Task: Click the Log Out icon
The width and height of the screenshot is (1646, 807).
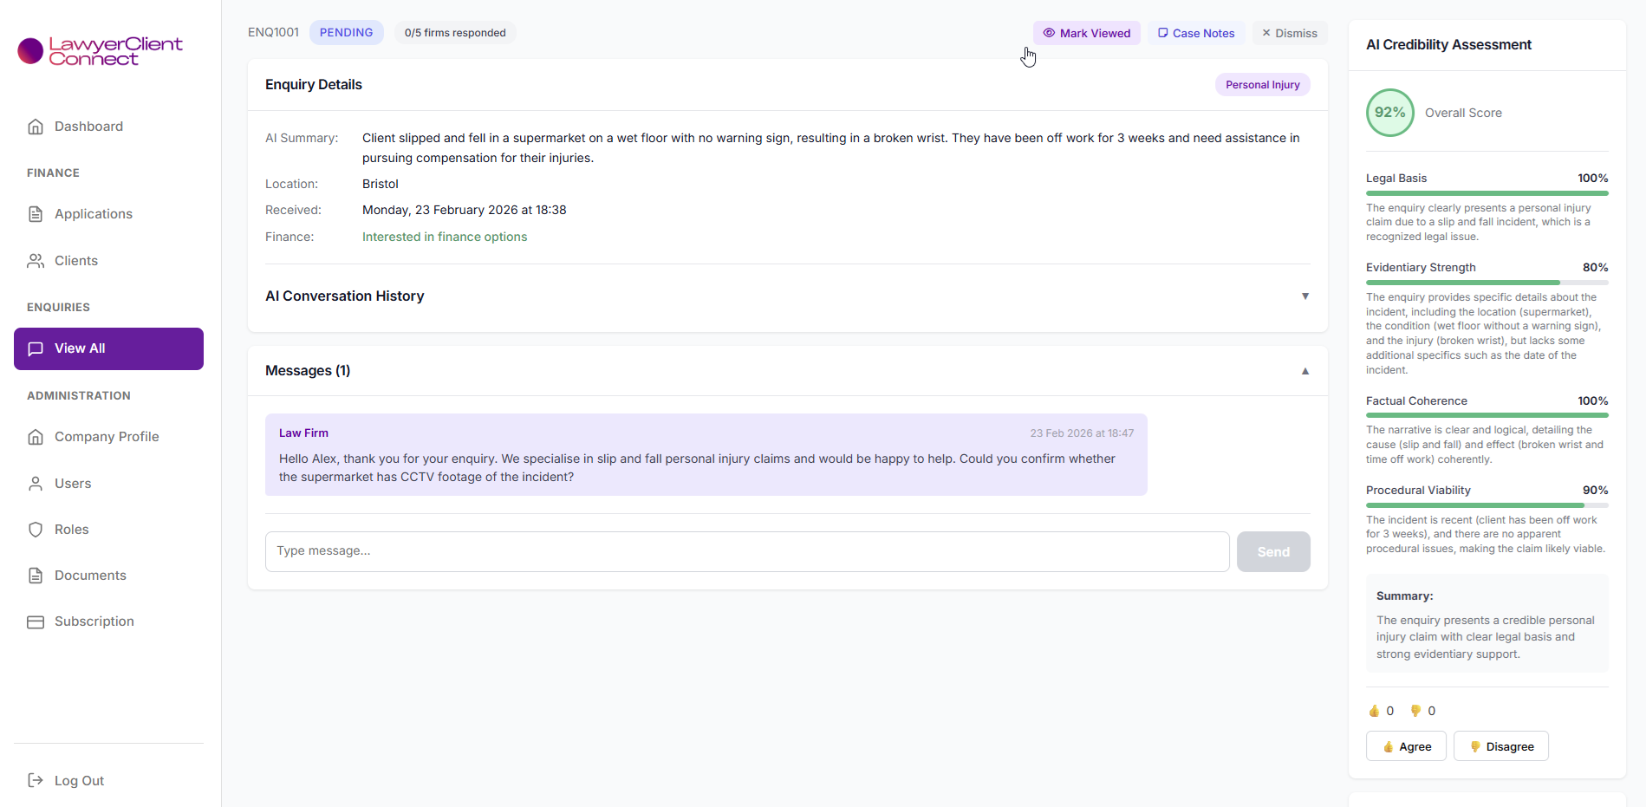Action: click(36, 780)
